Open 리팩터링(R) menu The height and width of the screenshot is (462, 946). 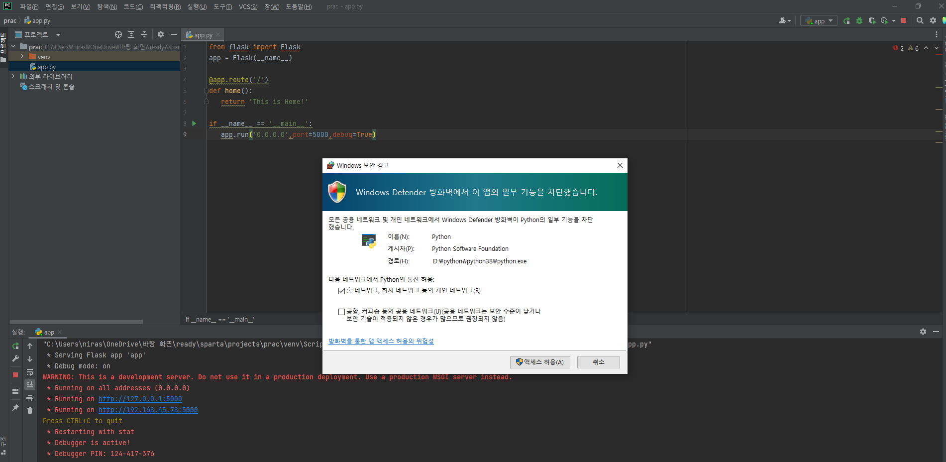[x=165, y=6]
